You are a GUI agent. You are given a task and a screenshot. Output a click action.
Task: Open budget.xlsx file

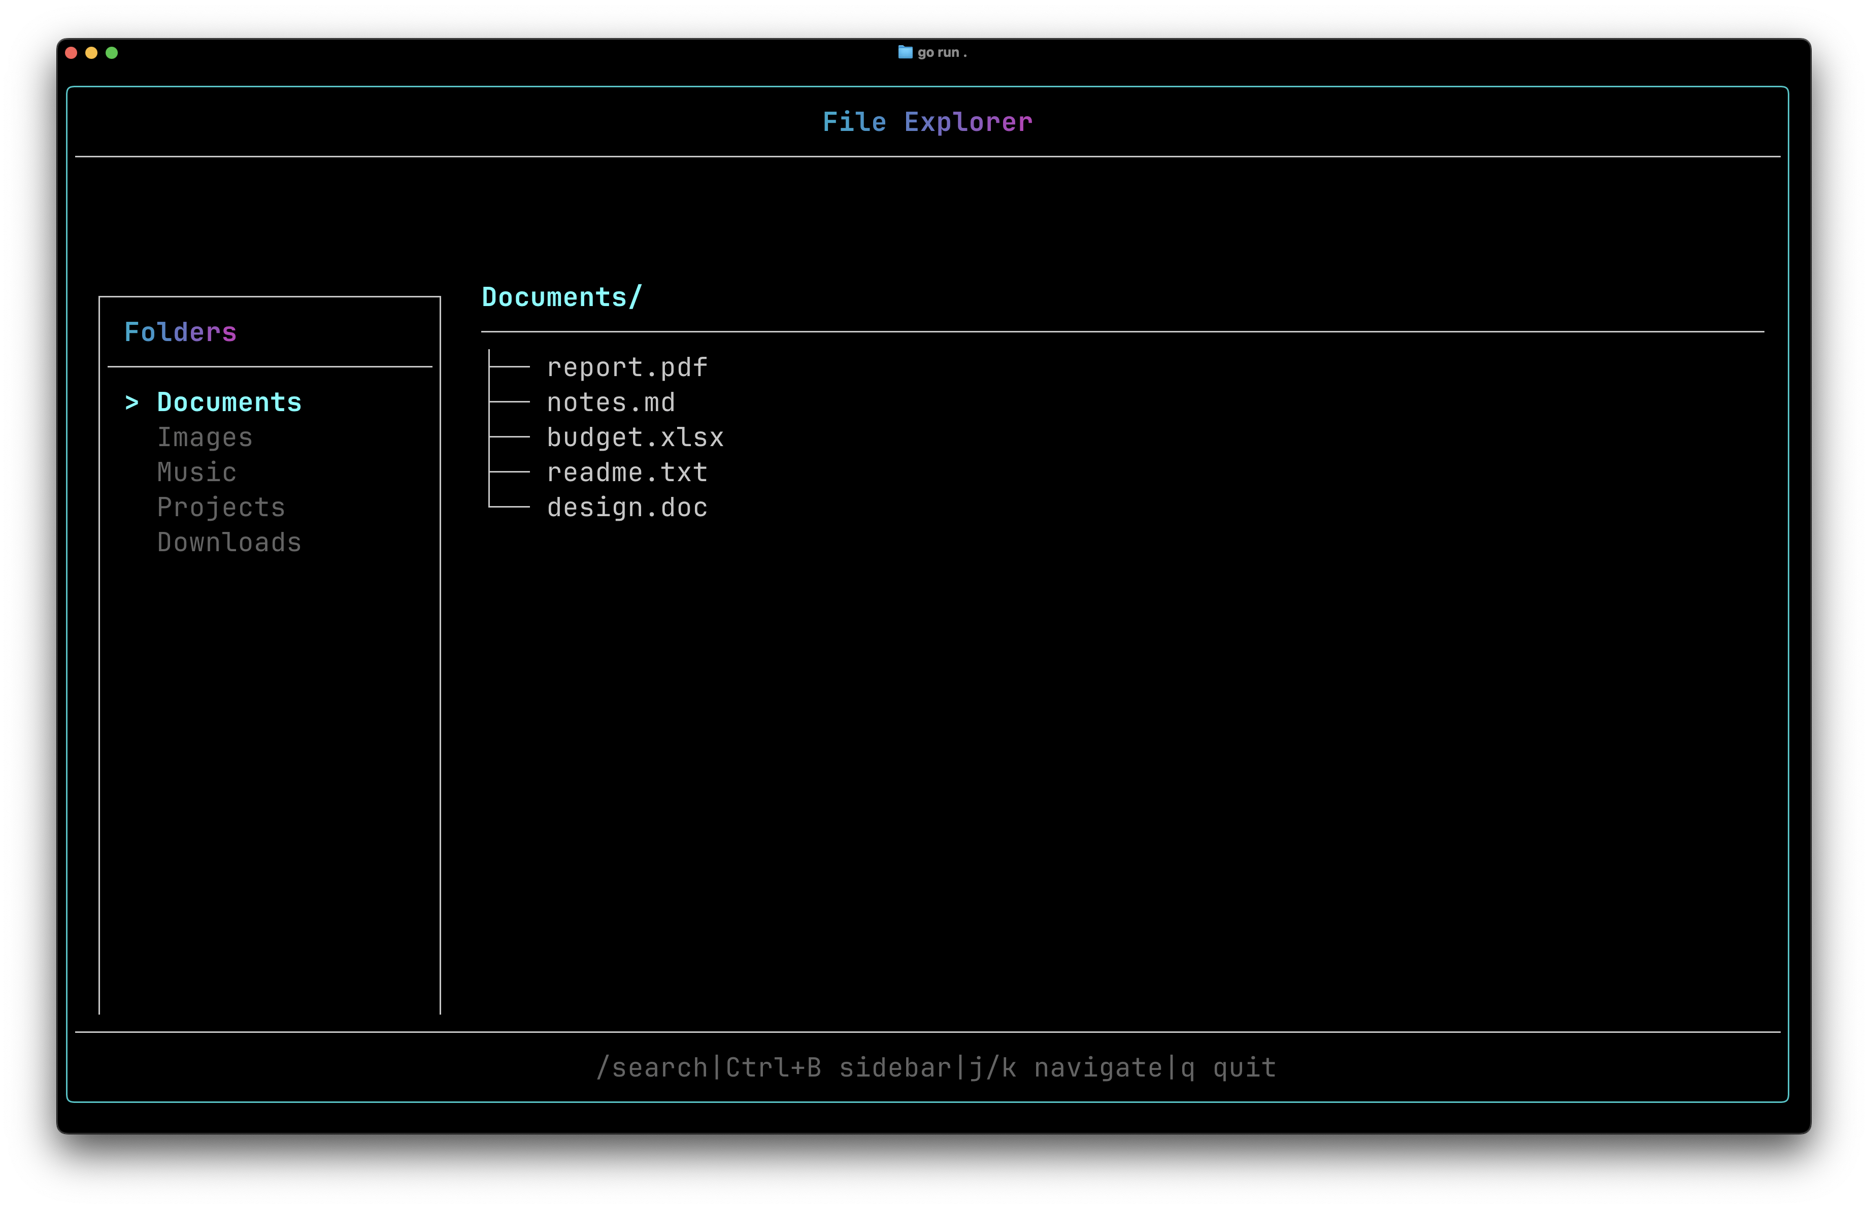635,437
